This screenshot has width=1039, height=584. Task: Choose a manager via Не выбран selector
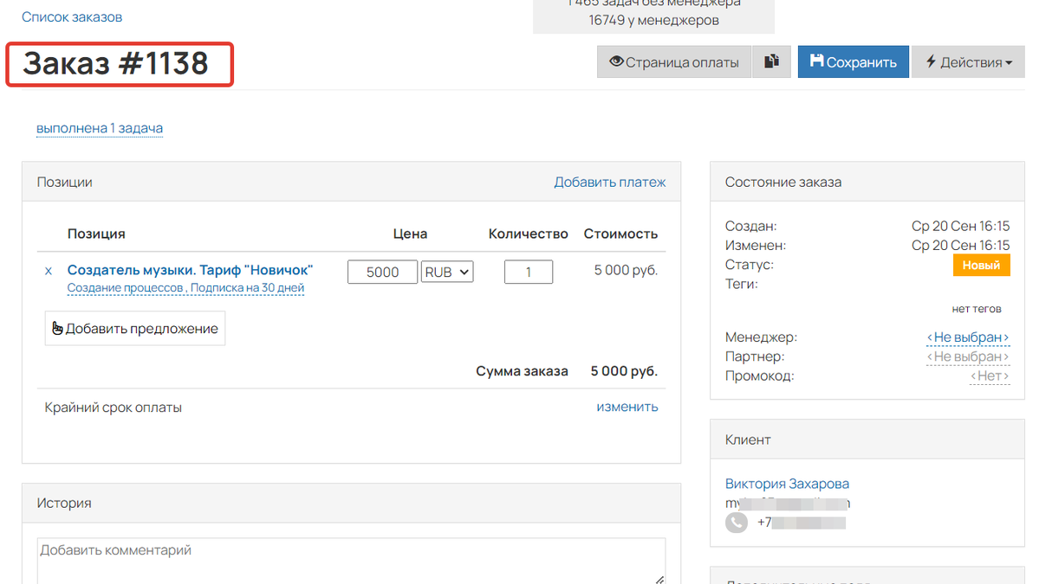tap(967, 337)
